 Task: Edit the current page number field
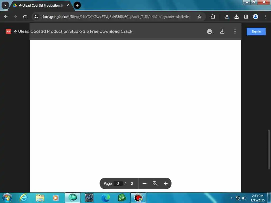[x=118, y=183]
